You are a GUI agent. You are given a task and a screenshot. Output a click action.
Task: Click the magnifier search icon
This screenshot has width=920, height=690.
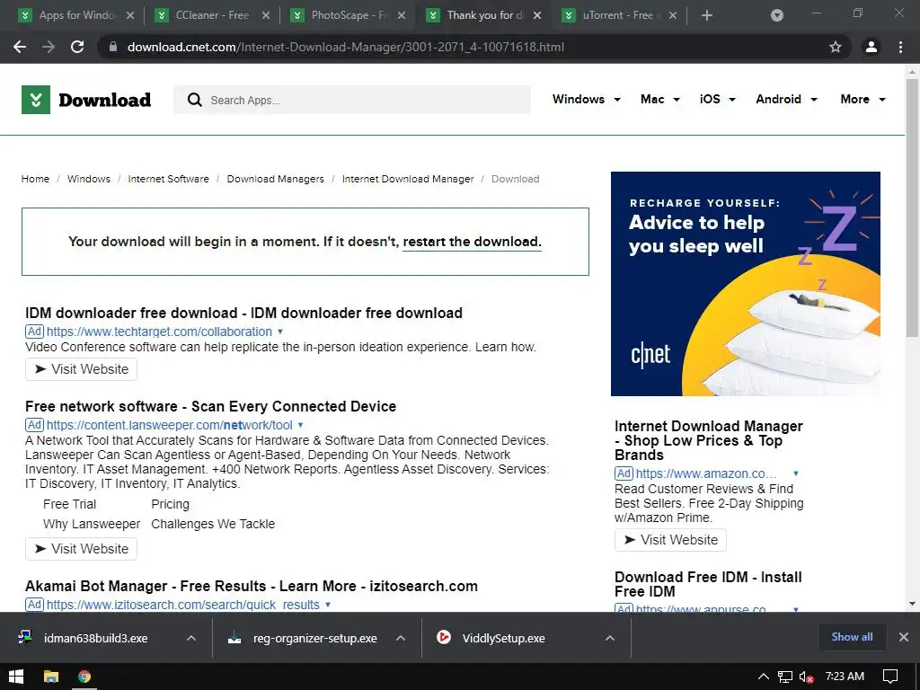[195, 100]
